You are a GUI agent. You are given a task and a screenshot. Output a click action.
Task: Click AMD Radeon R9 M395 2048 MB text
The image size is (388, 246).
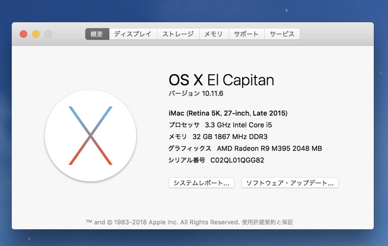(269, 148)
